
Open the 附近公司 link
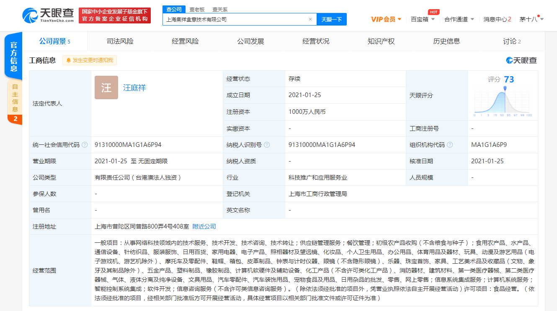point(204,226)
